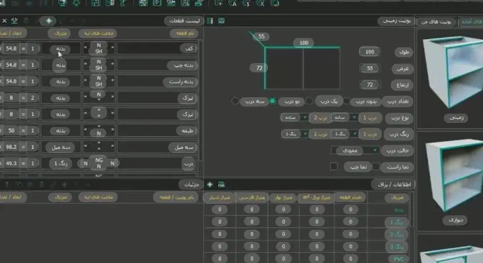
Task: Click the top toolbar icon labeled A
Action: pos(232,3)
